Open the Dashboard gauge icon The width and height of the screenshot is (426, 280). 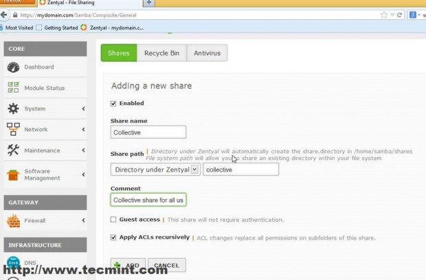[13, 67]
